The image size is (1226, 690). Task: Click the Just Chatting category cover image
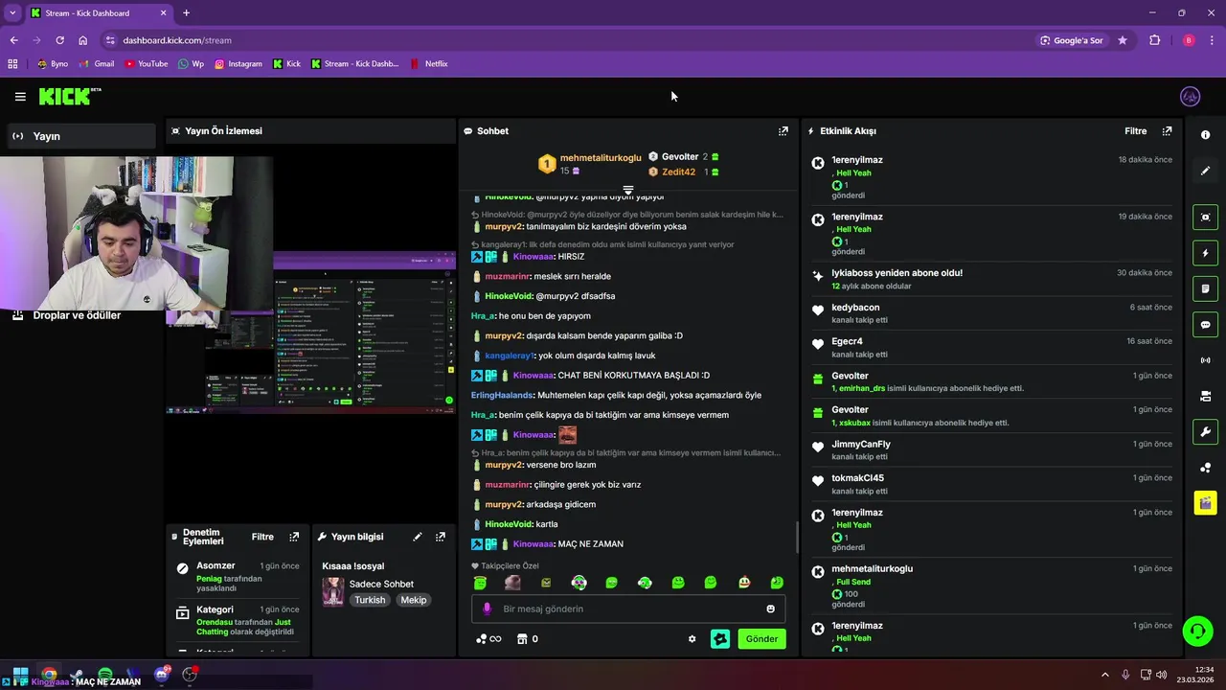click(x=332, y=591)
